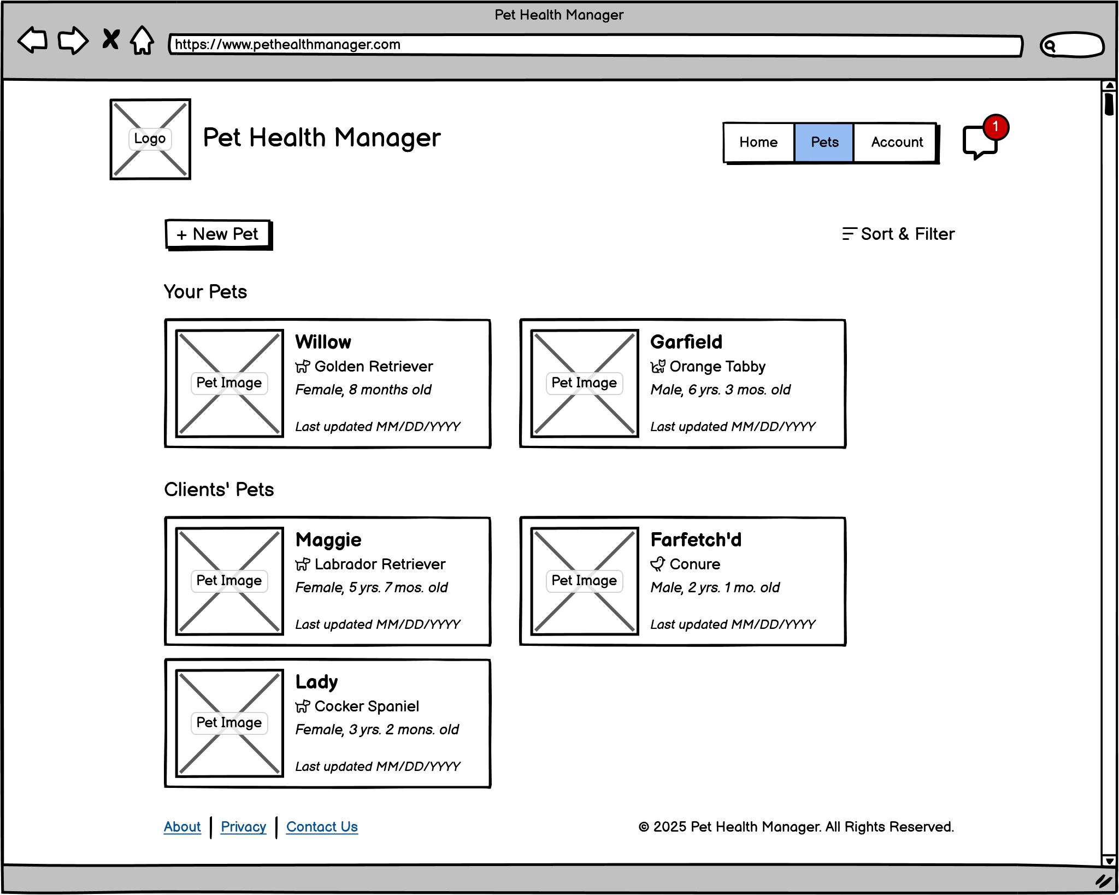Click the Logo image placeholder
This screenshot has width=1119, height=895.
coord(150,139)
